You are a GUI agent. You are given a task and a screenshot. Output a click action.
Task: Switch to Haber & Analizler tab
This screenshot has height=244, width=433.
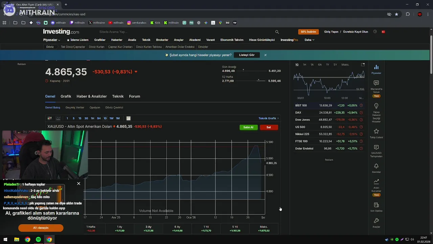pos(92,96)
